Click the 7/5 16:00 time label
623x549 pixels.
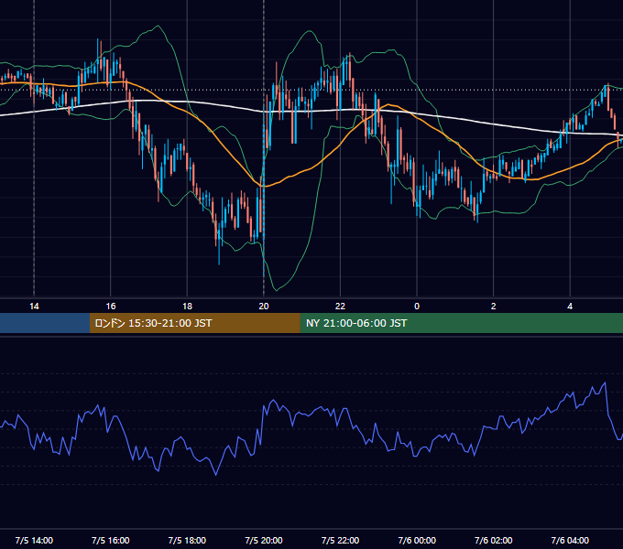111,540
